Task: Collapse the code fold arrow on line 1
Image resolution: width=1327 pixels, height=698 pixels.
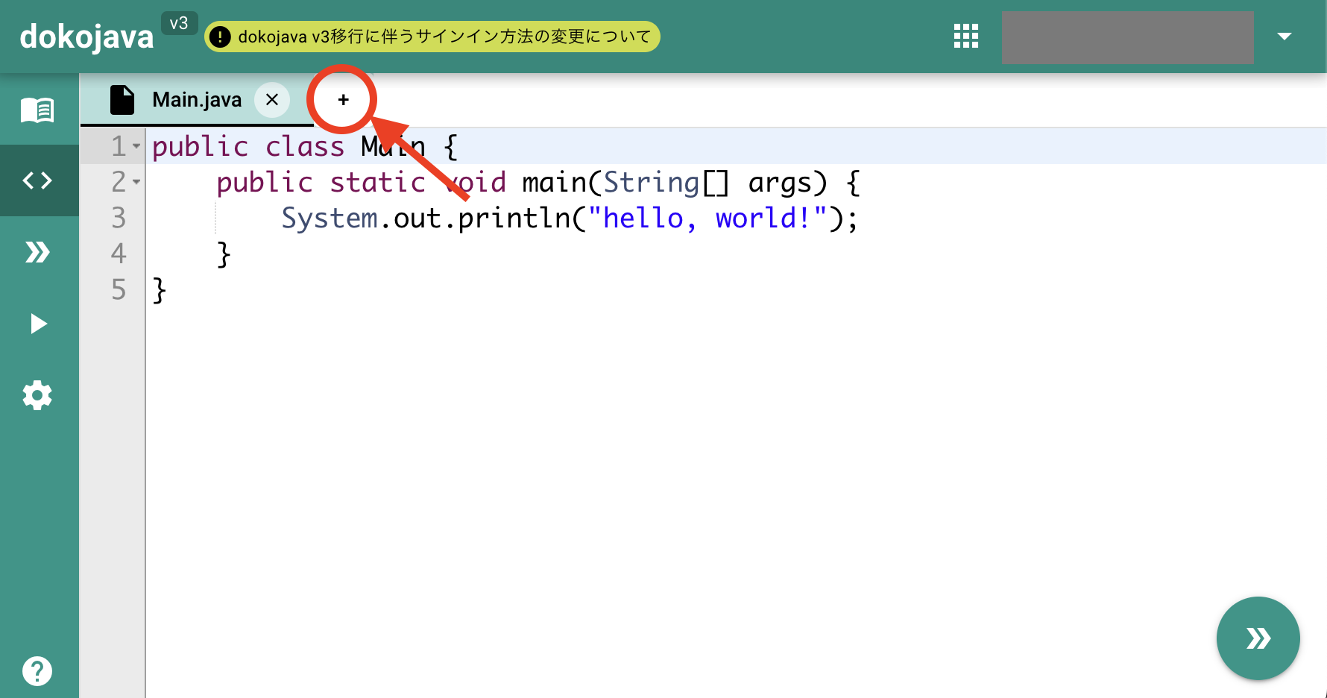Action: [136, 146]
